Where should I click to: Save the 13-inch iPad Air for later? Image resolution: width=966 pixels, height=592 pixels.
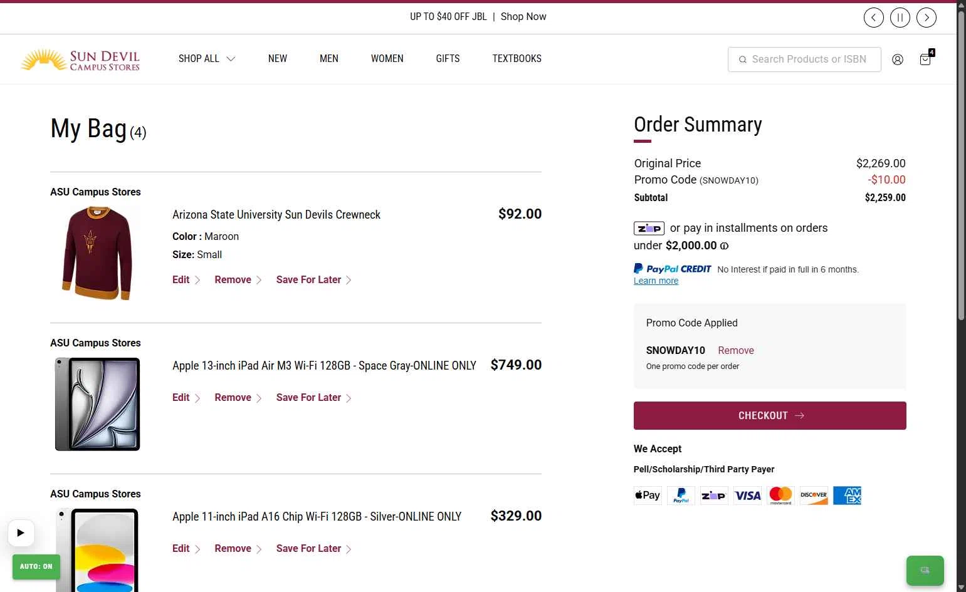[x=314, y=398]
